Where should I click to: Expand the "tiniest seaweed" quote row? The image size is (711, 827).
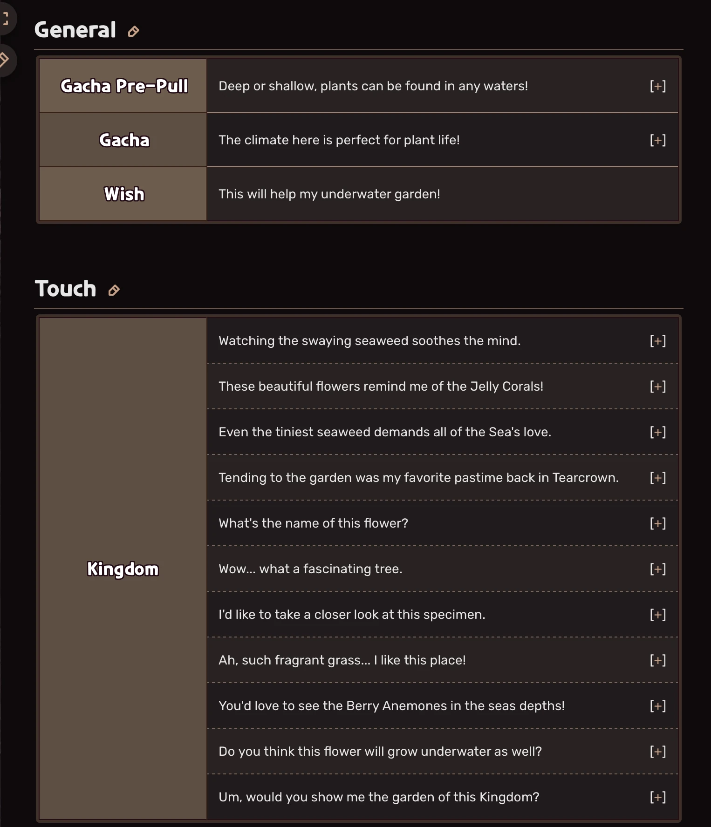[657, 432]
